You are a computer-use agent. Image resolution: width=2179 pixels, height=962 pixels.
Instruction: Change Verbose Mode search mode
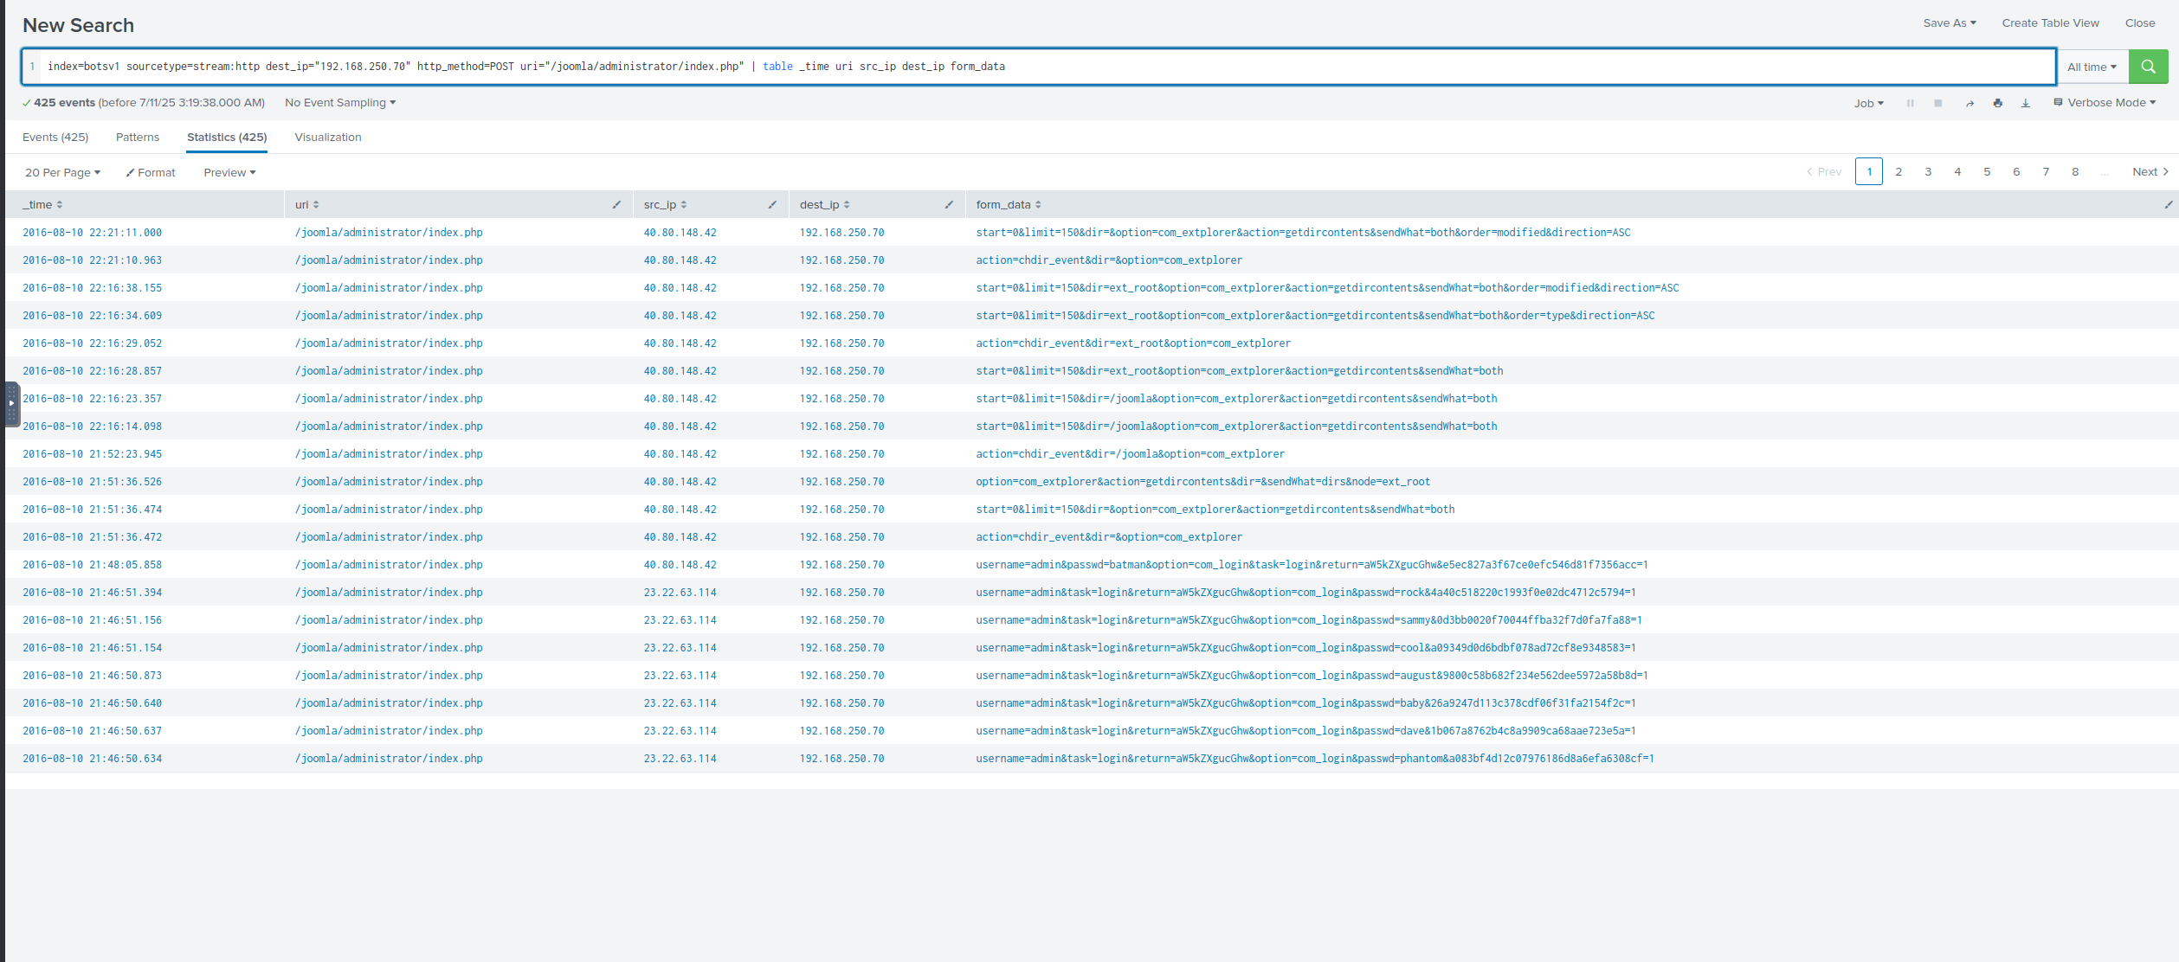tap(2105, 103)
